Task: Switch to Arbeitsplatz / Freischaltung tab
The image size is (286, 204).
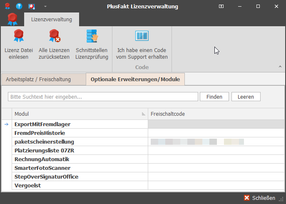Action: click(44, 80)
